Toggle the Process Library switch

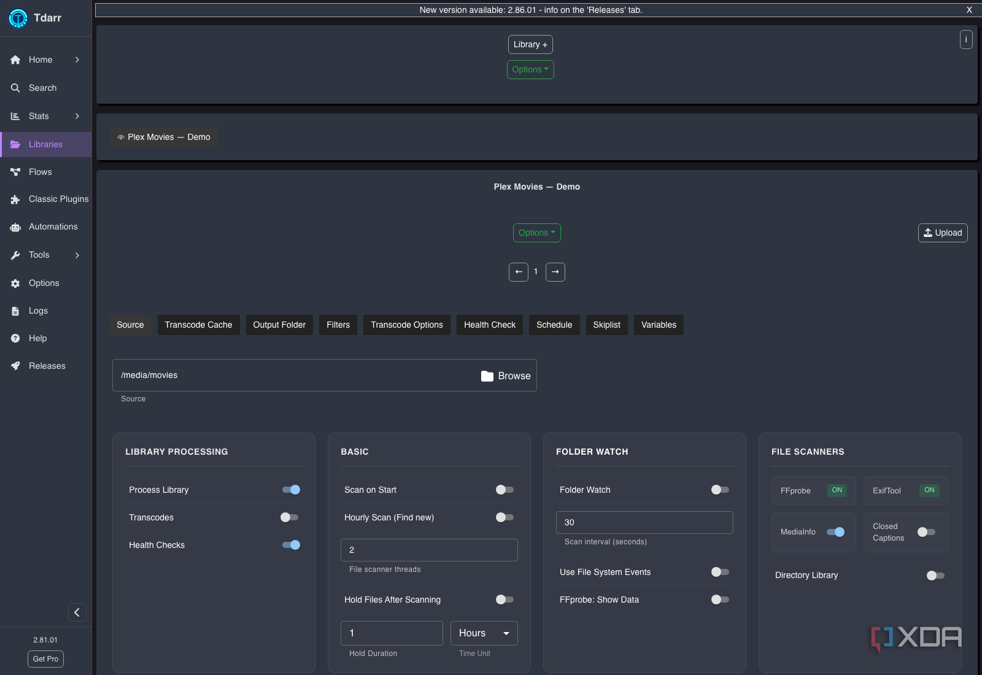pos(291,490)
